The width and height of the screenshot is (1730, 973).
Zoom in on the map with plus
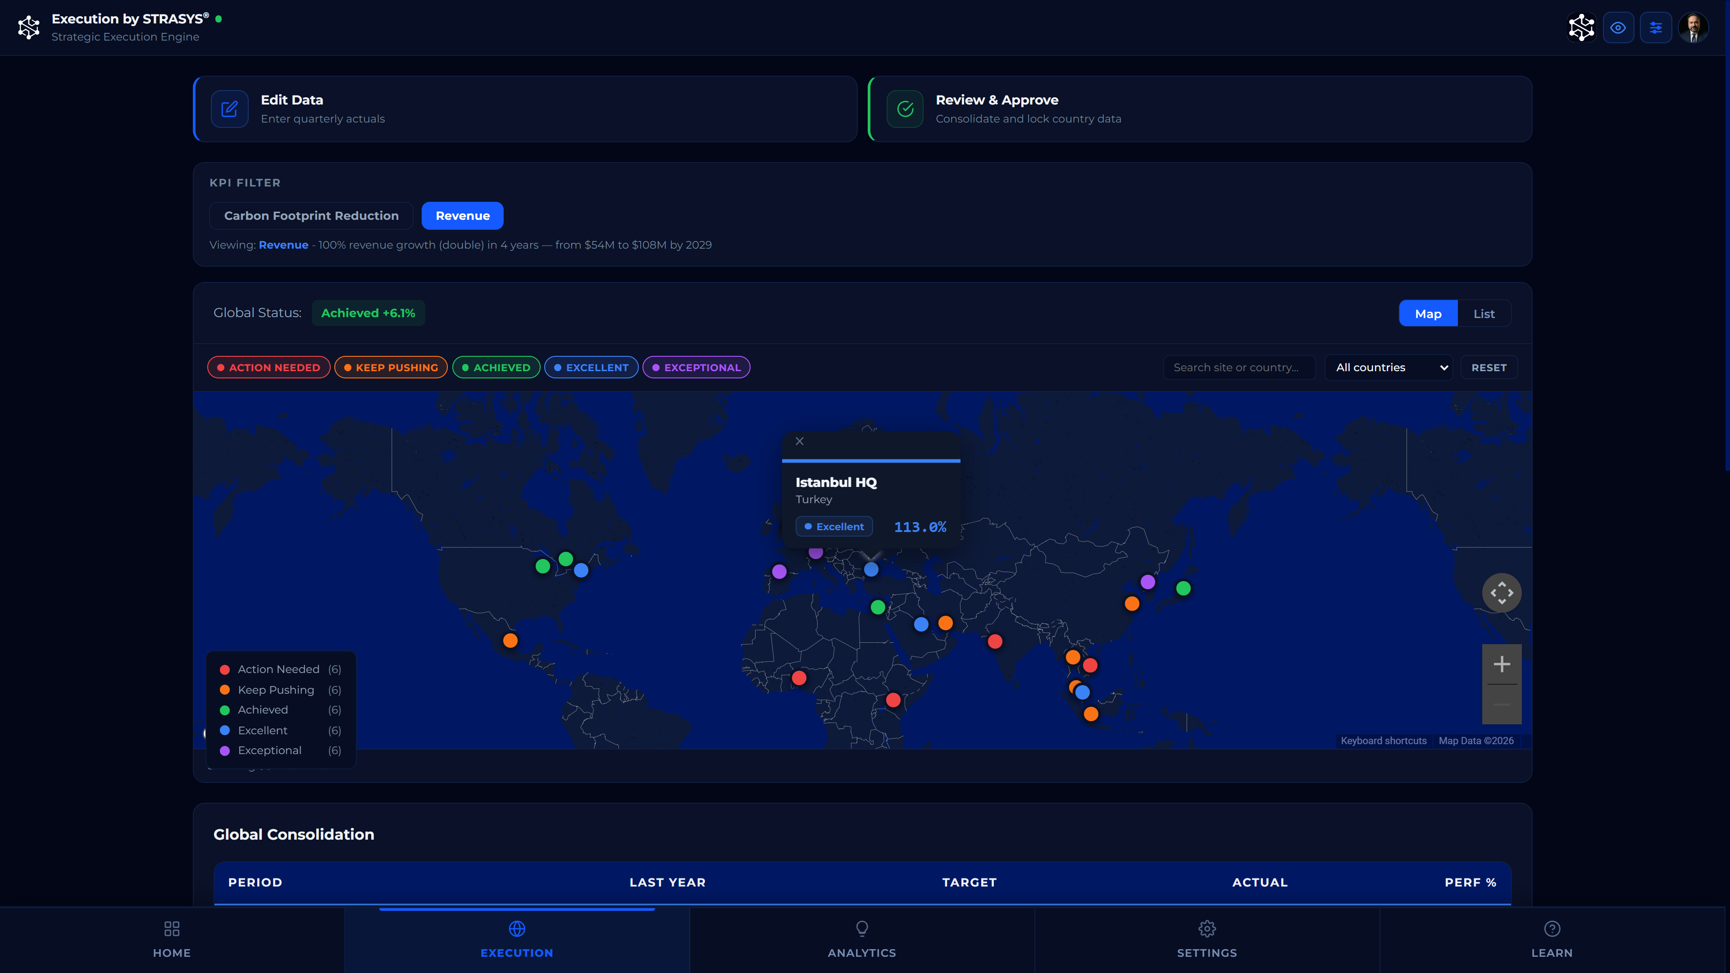tap(1502, 664)
